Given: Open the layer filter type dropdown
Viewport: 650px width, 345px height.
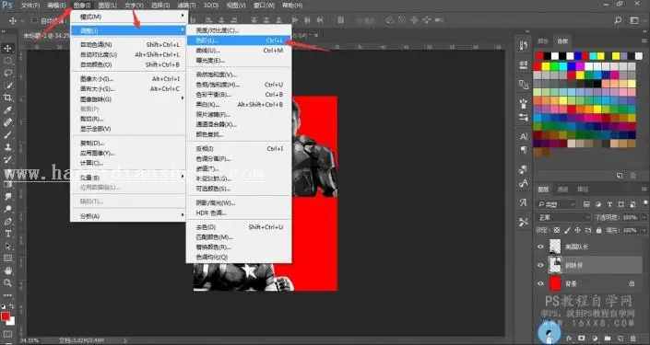Looking at the screenshot, I should (x=556, y=204).
